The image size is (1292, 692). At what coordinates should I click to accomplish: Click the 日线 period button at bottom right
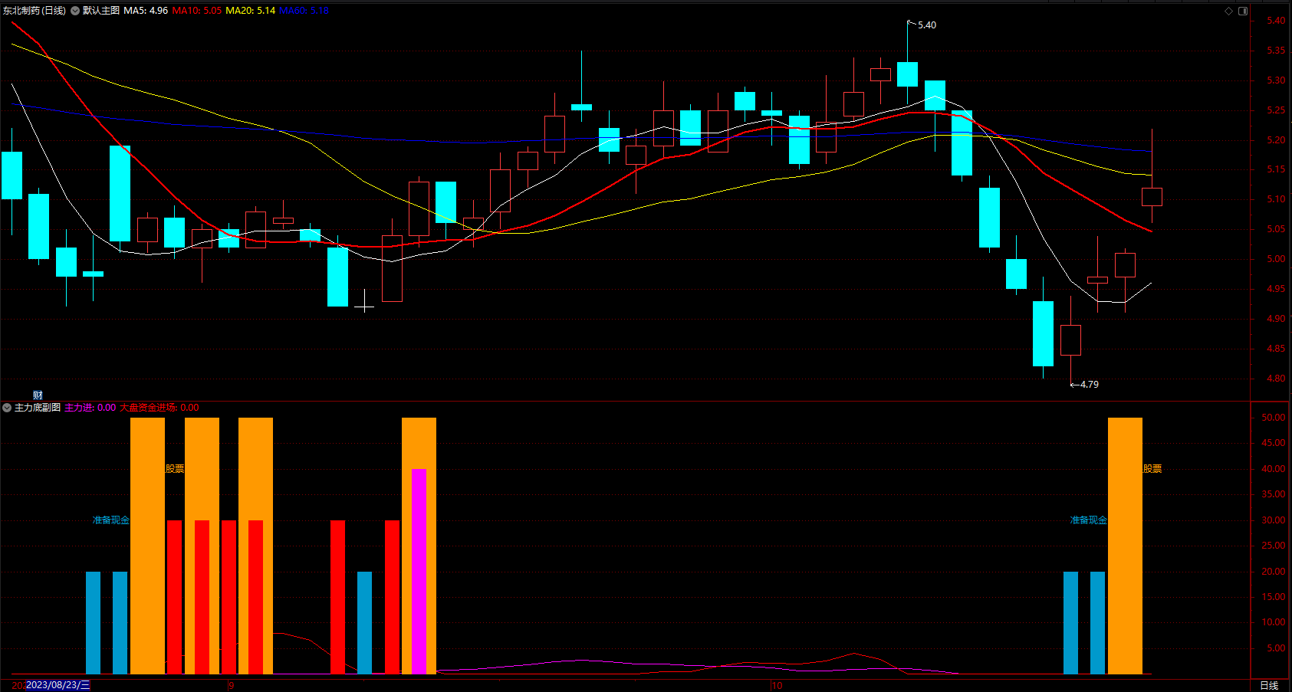(1269, 685)
